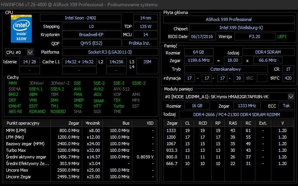Click the CL column header in timings table
This screenshot has width=298, height=186.
[187, 123]
